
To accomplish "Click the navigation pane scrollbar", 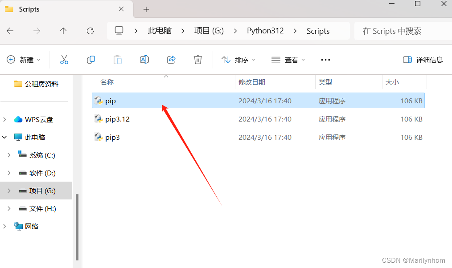I will pyautogui.click(x=77, y=227).
